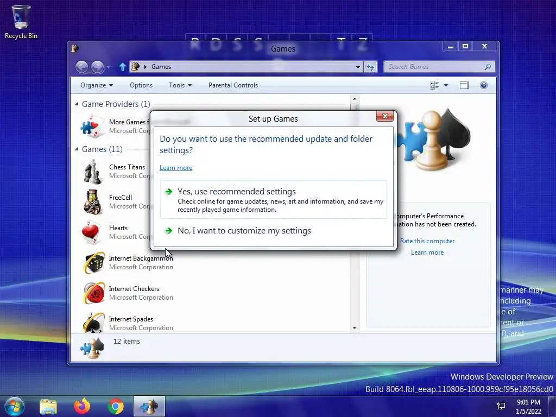The height and width of the screenshot is (417, 556).
Task: Click the Games breadcrumb in address bar
Action: [161, 67]
